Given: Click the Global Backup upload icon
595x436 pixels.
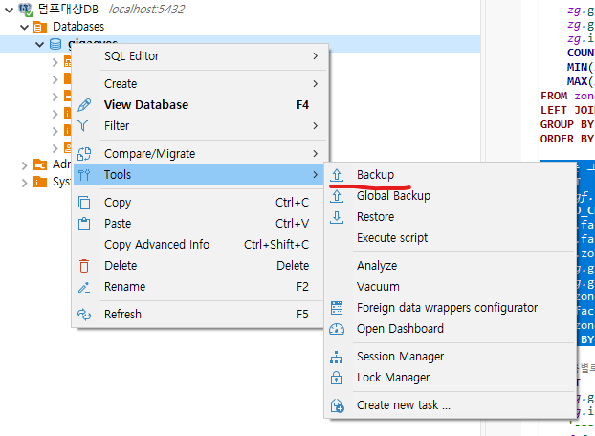Looking at the screenshot, I should coord(337,196).
